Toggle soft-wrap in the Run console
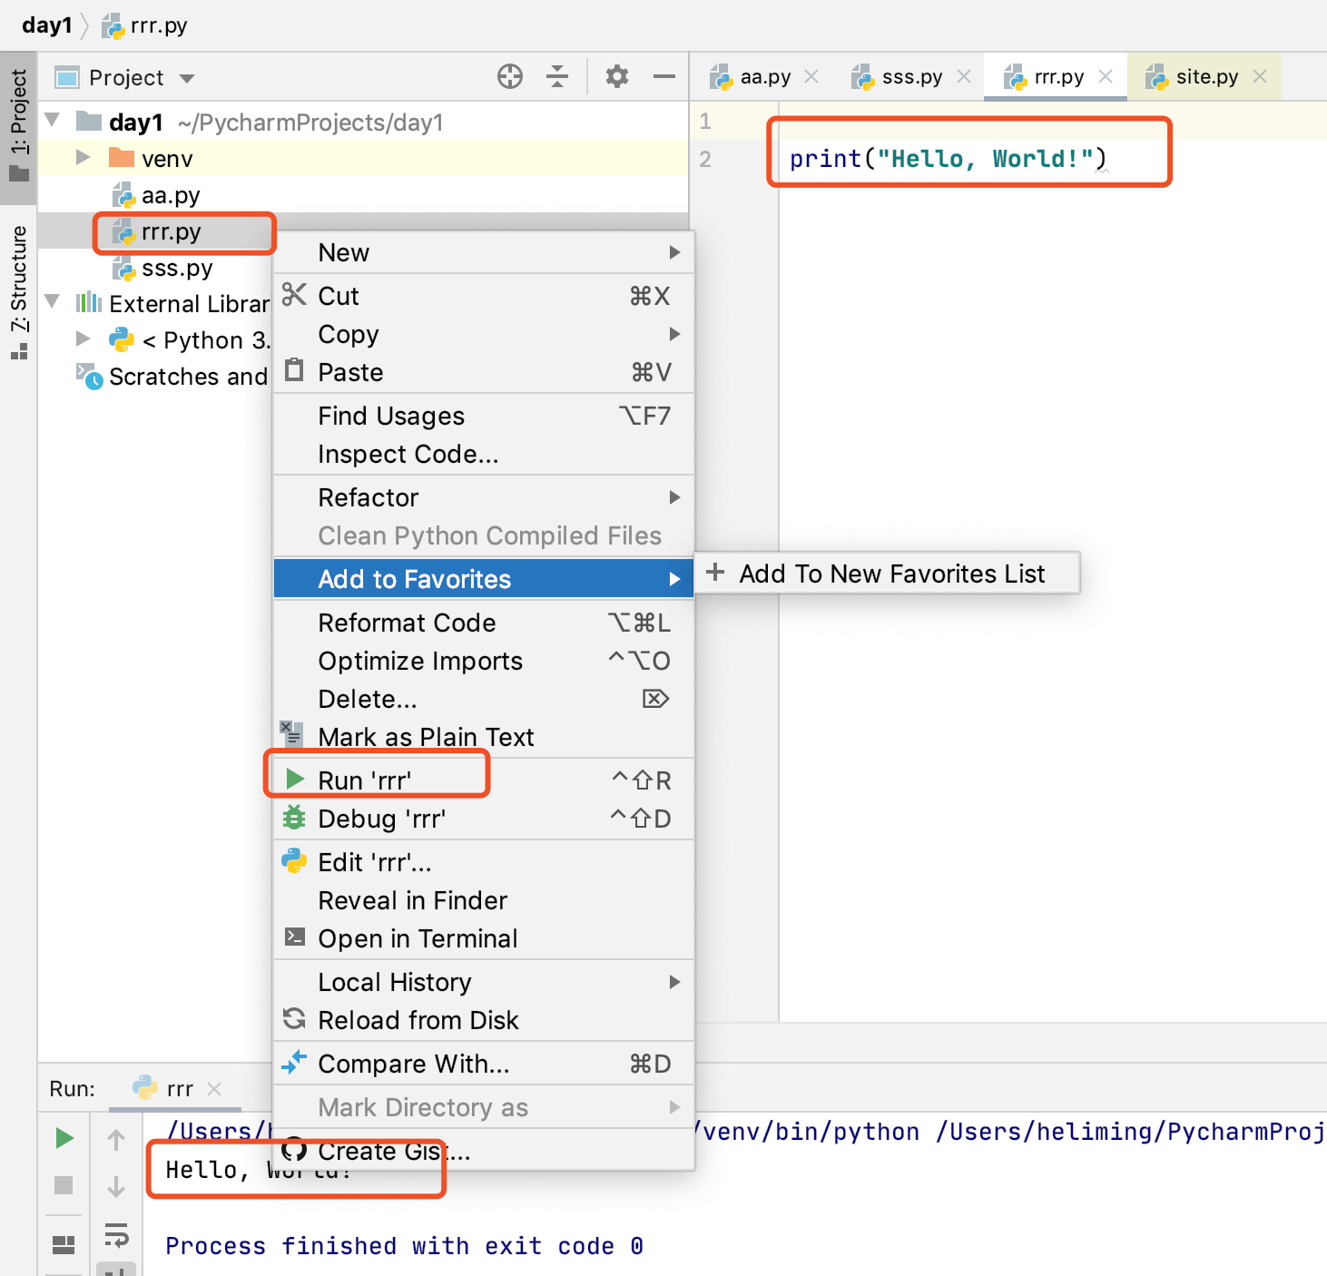The width and height of the screenshot is (1327, 1276). [116, 1234]
